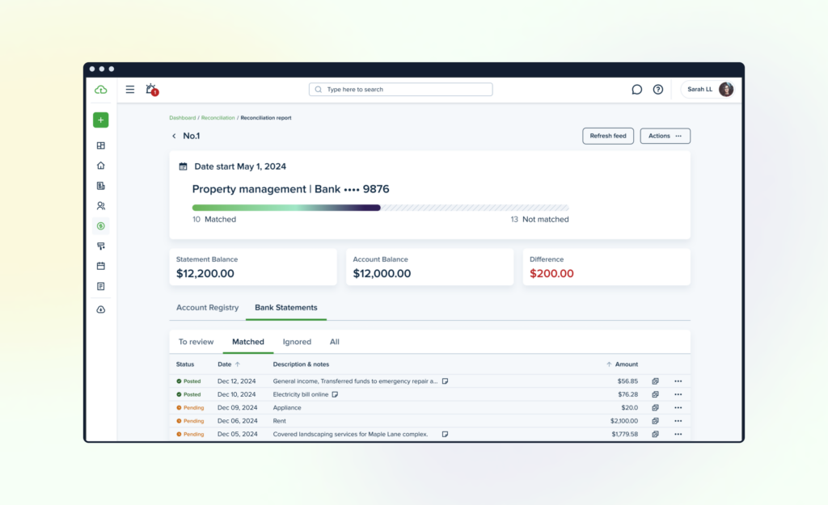The width and height of the screenshot is (828, 505).
Task: Follow the Dashboard breadcrumb link
Action: coord(182,118)
